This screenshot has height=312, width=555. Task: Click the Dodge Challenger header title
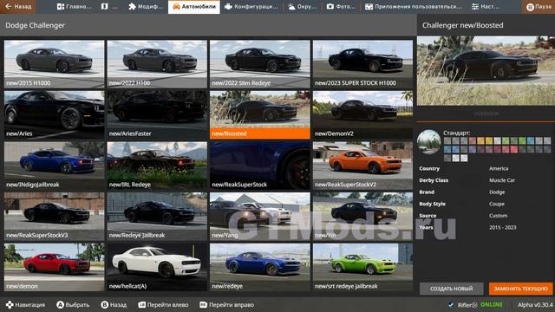point(35,25)
